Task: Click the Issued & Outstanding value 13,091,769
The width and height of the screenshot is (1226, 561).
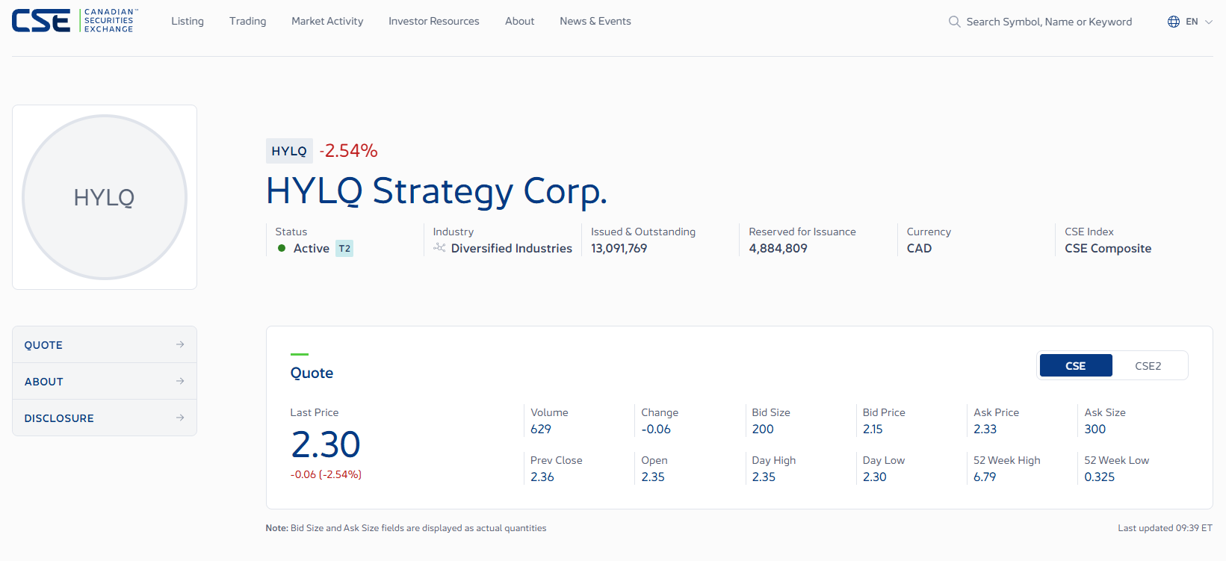Action: [619, 248]
